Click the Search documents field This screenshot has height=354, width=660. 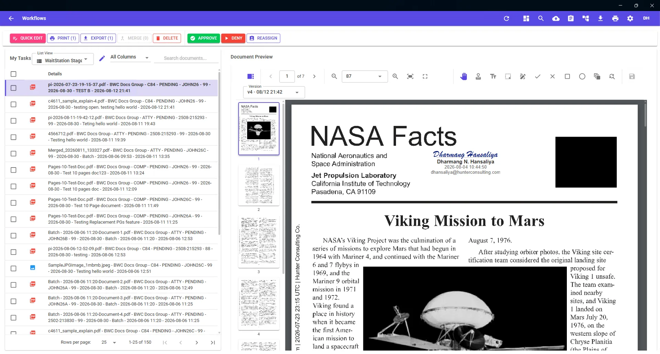click(x=186, y=58)
